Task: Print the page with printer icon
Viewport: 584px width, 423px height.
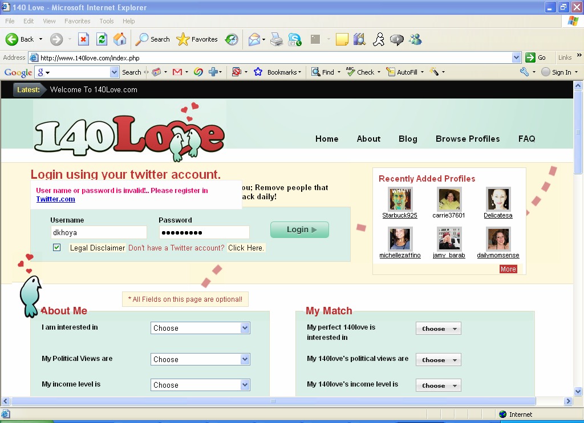Action: pyautogui.click(x=277, y=39)
